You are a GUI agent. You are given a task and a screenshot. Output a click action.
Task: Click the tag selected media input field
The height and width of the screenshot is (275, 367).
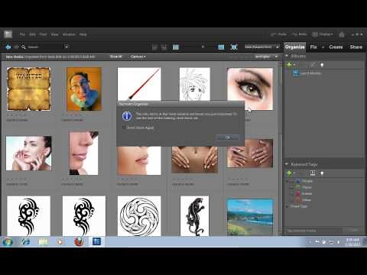click(x=313, y=231)
